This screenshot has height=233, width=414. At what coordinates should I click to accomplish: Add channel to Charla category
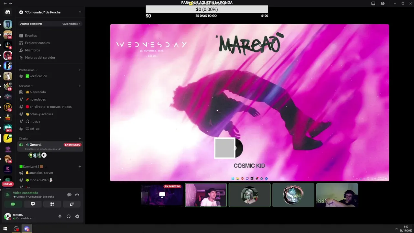(x=80, y=139)
